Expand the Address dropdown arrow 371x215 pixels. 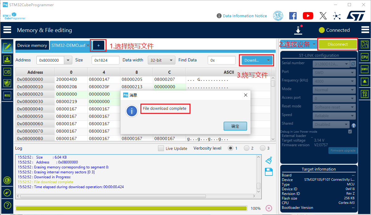[68, 60]
